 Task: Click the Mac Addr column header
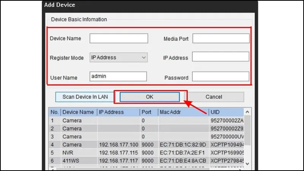(183, 112)
